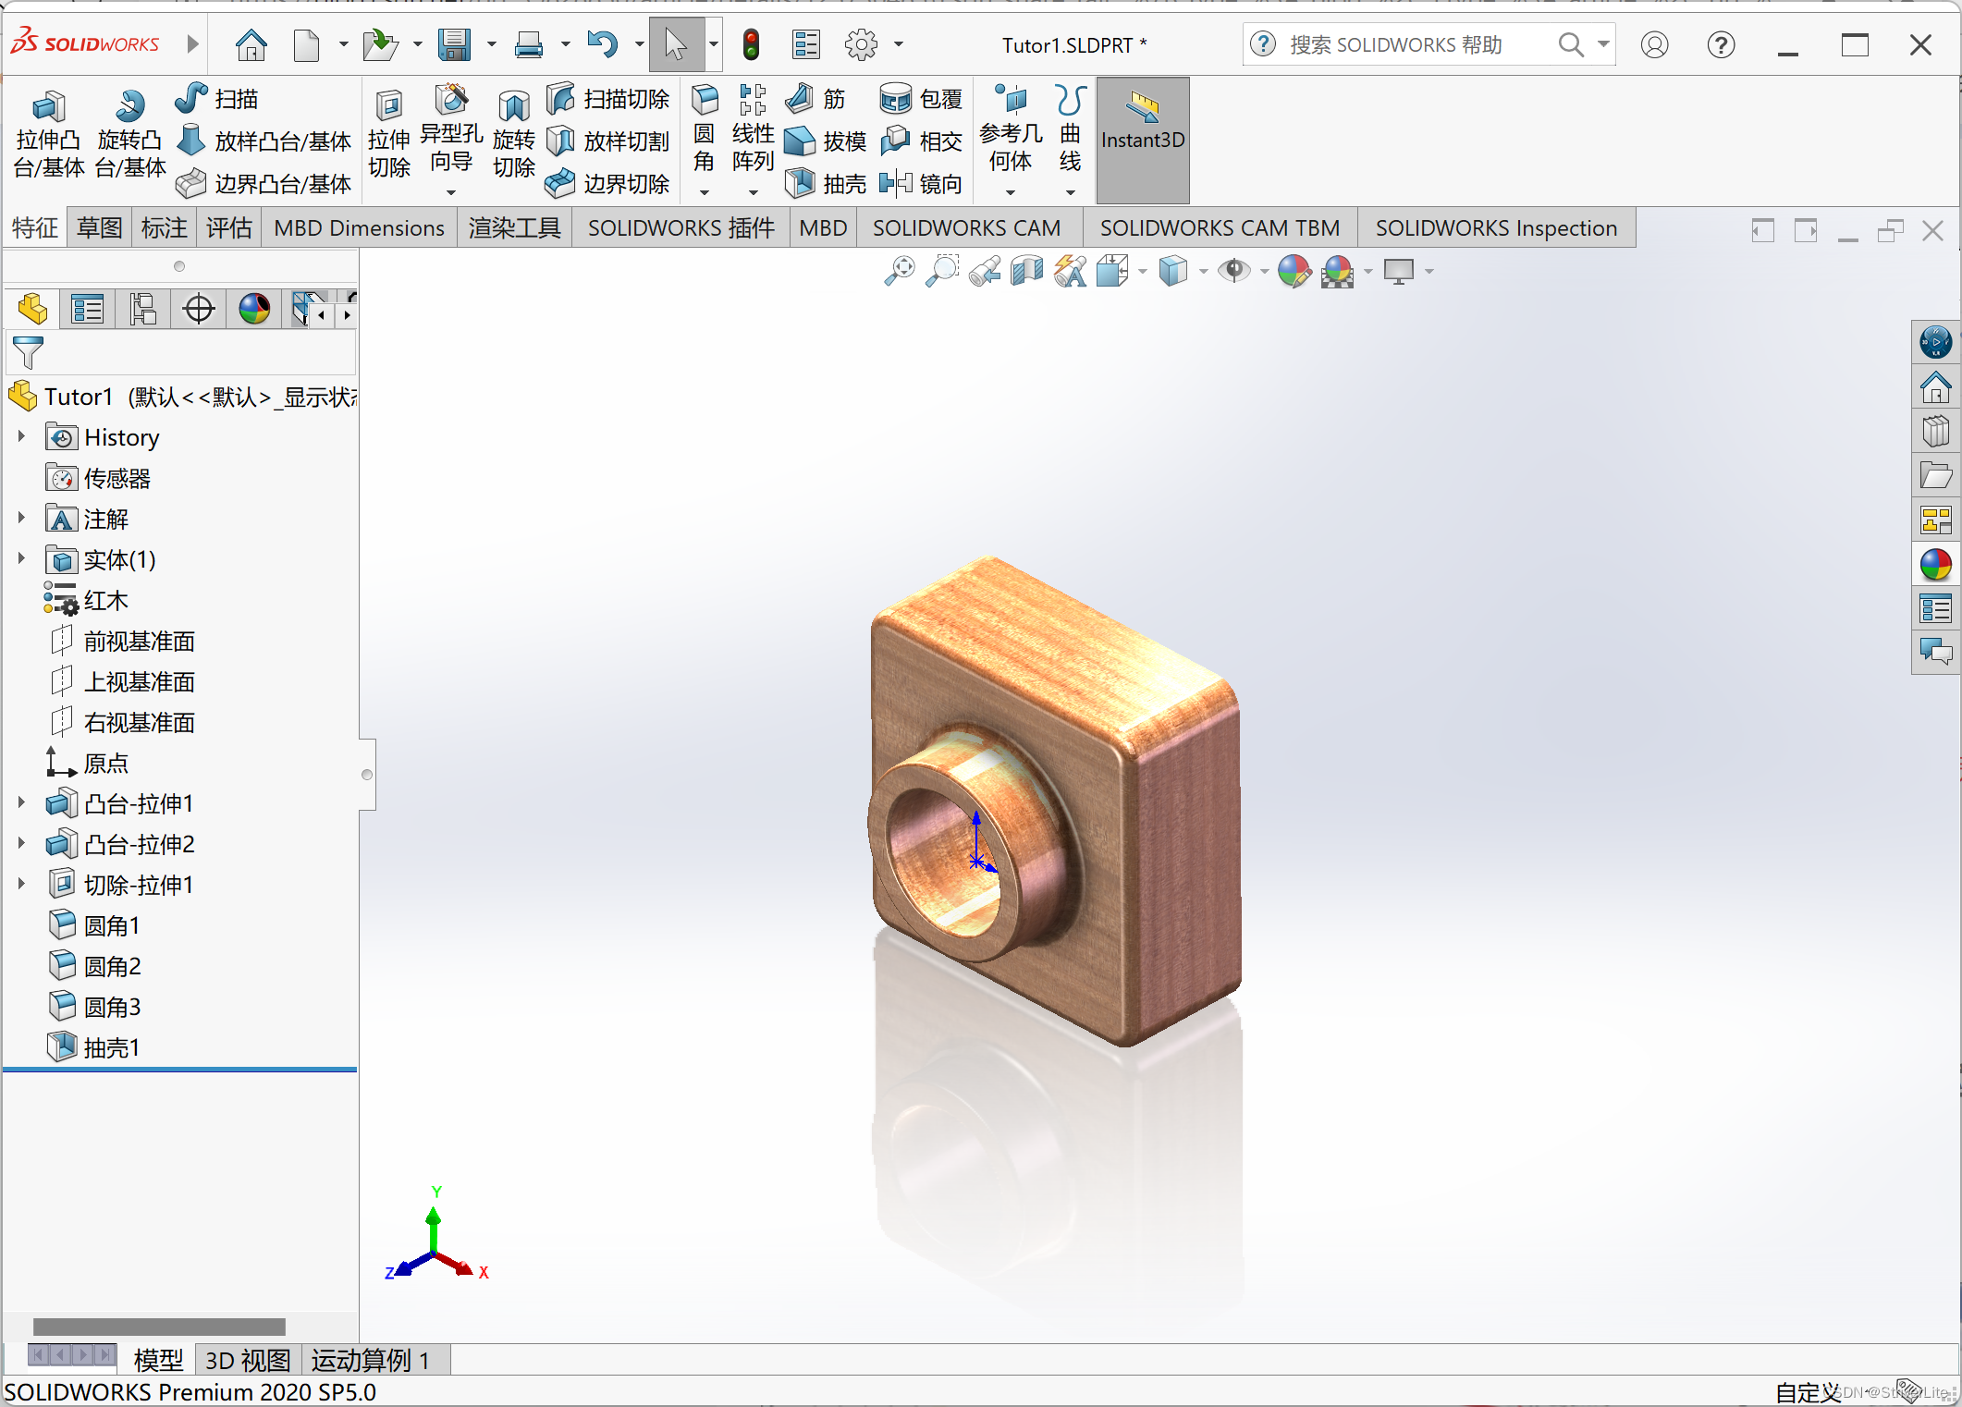Switch to the 草图 (Sketch) ribbon tab

[x=99, y=228]
